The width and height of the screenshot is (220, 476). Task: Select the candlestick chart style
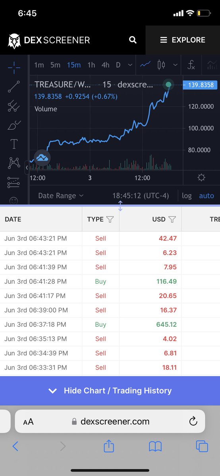161,65
